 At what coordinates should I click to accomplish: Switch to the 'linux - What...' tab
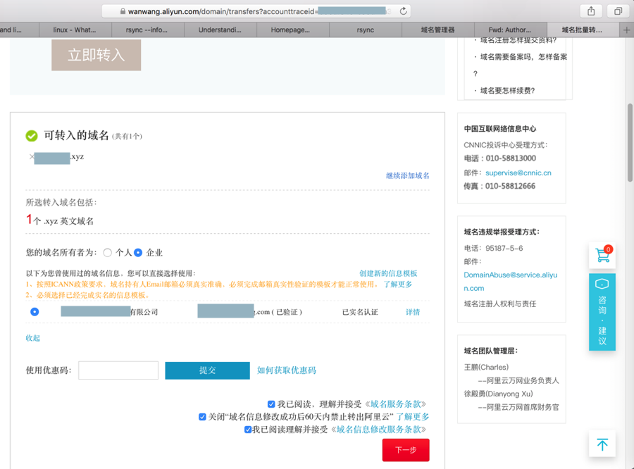[x=75, y=30]
